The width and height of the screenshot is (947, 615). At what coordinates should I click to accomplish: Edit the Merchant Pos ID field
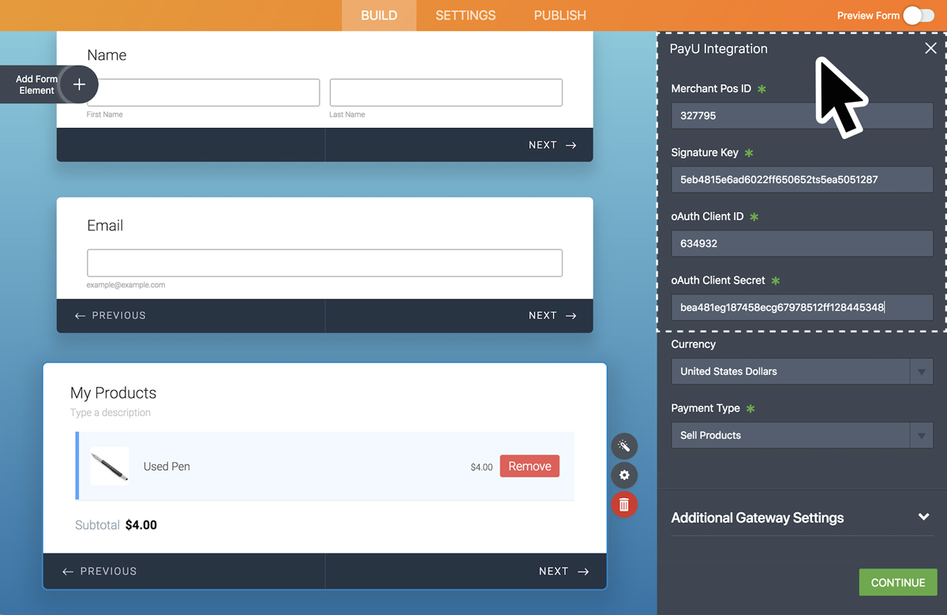point(802,115)
